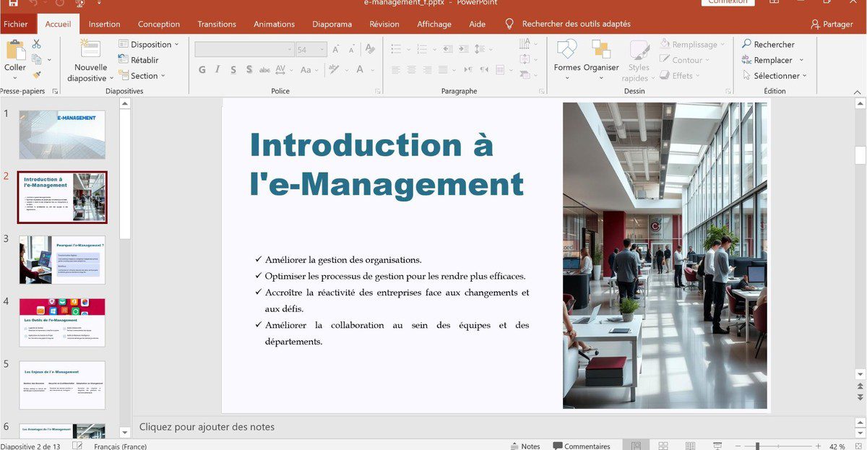The width and height of the screenshot is (867, 450).
Task: Click the Coller paste icon
Action: (x=14, y=49)
